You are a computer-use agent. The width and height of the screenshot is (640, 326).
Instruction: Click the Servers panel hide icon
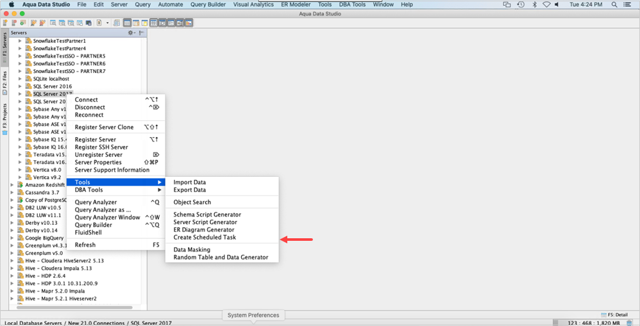point(141,33)
